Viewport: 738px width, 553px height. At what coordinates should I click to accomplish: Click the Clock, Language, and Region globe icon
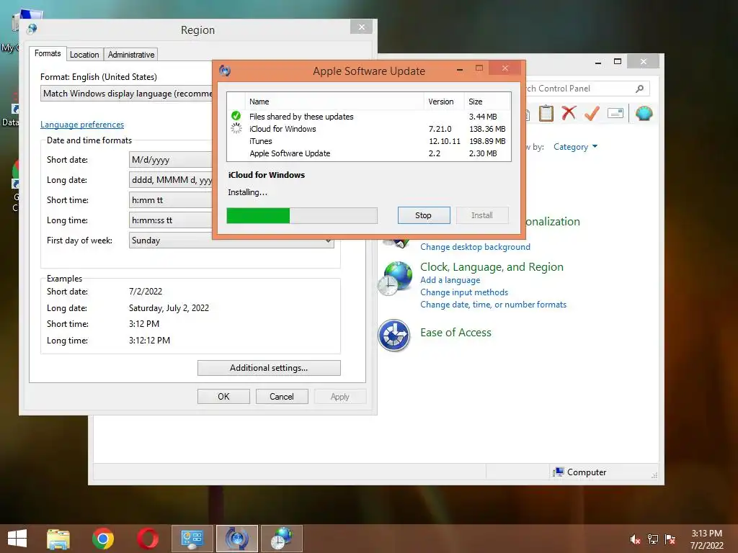pos(396,279)
